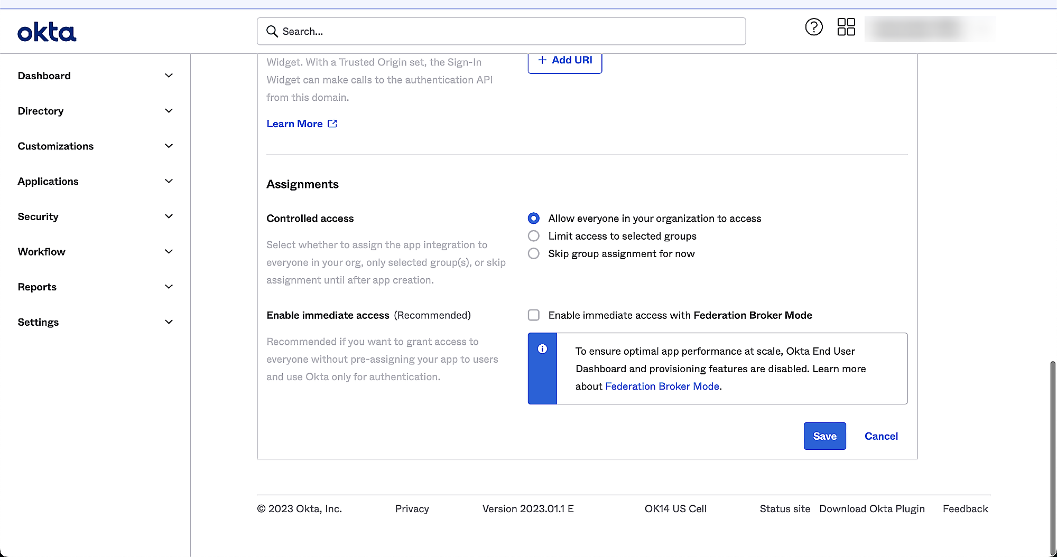The width and height of the screenshot is (1057, 557).
Task: Click the search magnifier icon
Action: [272, 32]
